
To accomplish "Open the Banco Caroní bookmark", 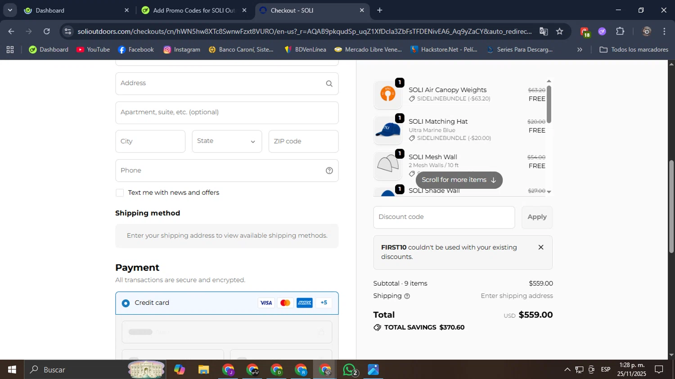I will pos(241,49).
